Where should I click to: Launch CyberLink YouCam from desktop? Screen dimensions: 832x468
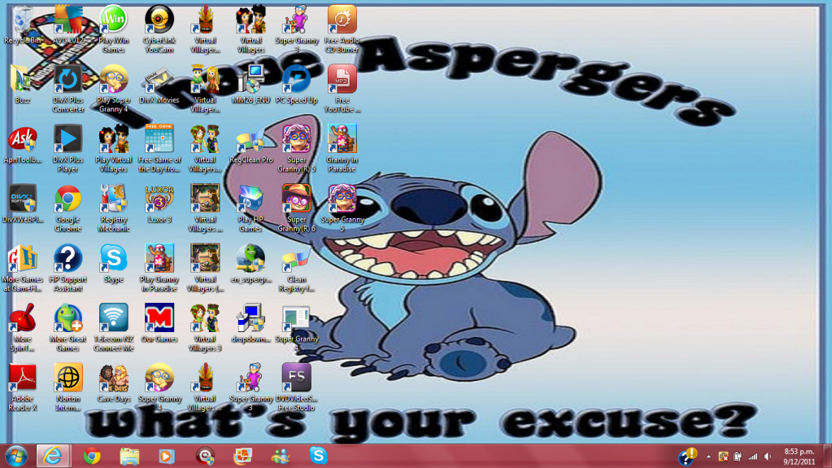pyautogui.click(x=159, y=29)
